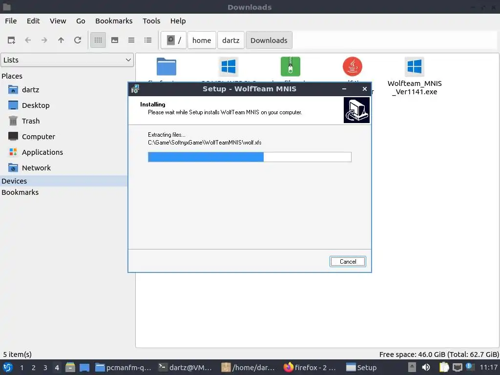Go forward using the right arrow
The height and width of the screenshot is (375, 500).
point(44,40)
